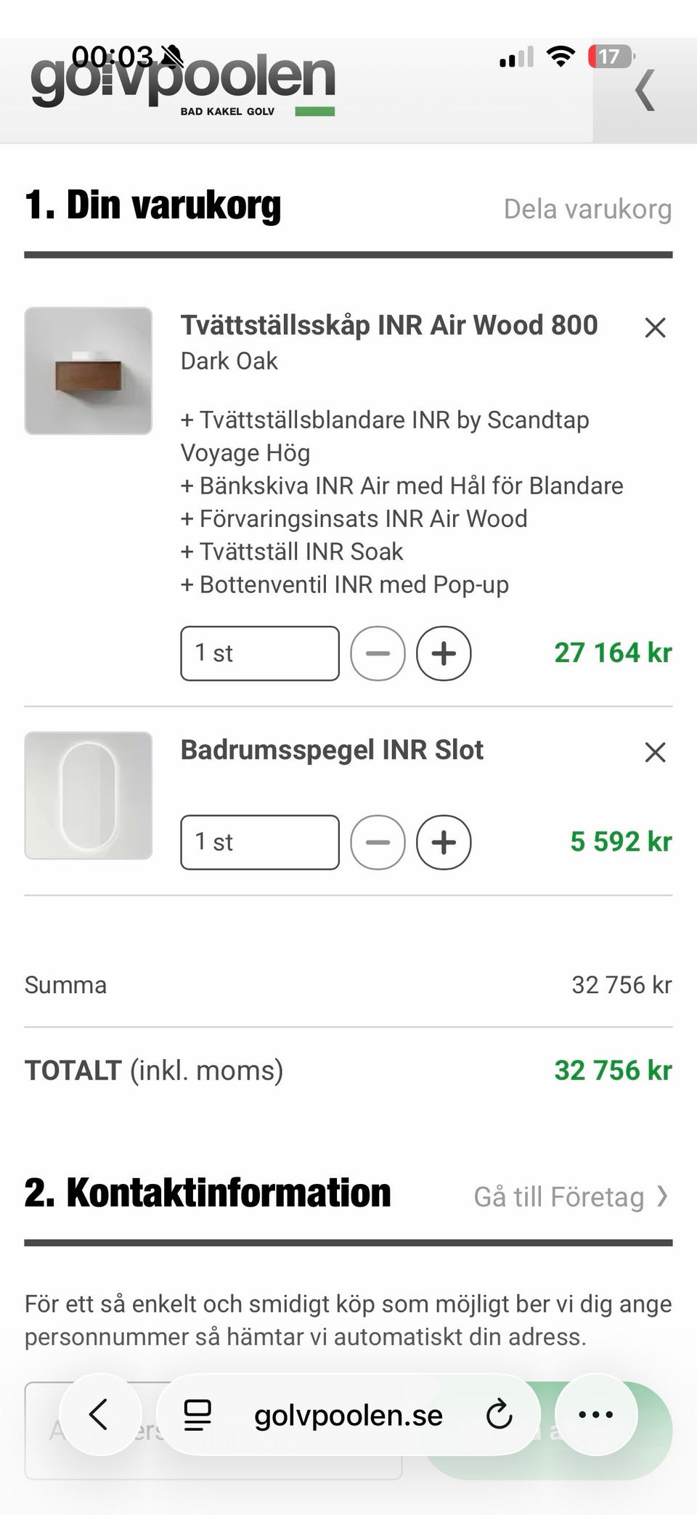This screenshot has width=697, height=1515.
Task: Tap the golvpoolen.se address bar
Action: 348,1415
